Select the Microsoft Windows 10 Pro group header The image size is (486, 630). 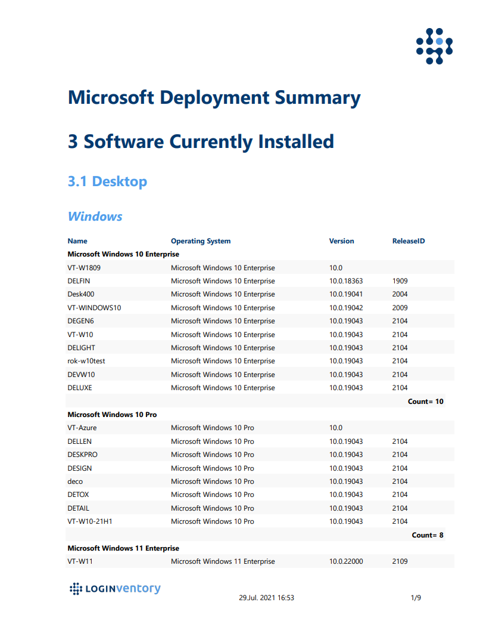pyautogui.click(x=113, y=415)
